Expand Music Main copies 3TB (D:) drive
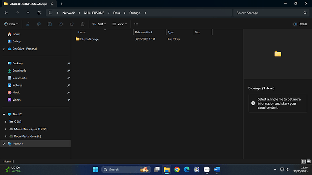This screenshot has width=312, height=175. click(5, 129)
